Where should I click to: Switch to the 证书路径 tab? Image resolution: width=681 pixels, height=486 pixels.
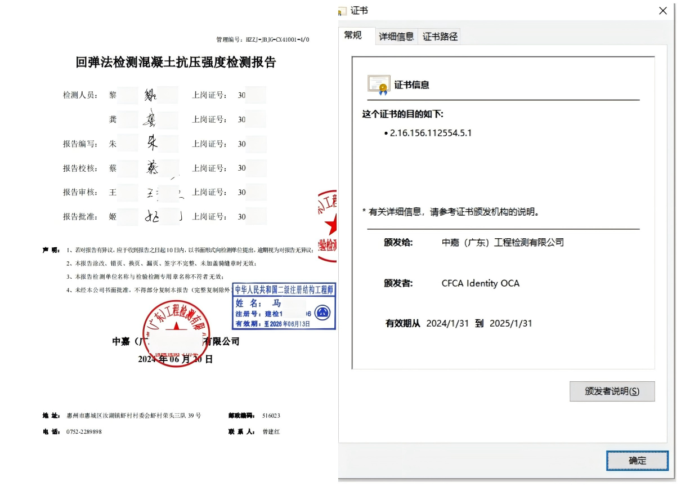pos(439,36)
